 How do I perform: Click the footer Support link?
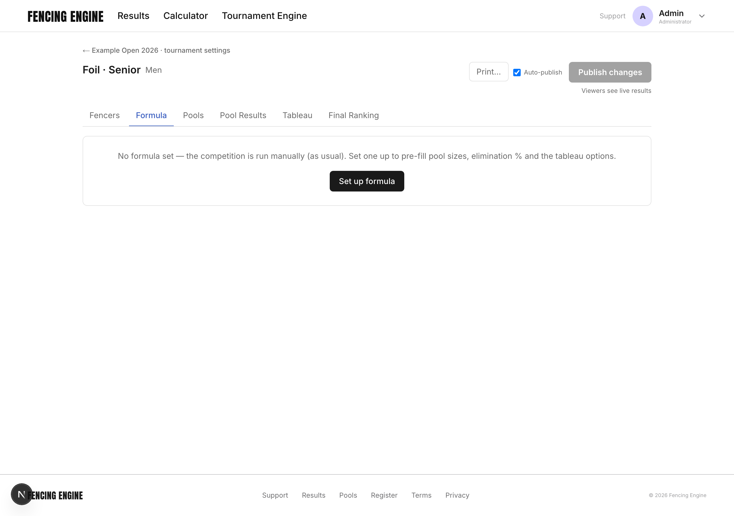pyautogui.click(x=275, y=495)
